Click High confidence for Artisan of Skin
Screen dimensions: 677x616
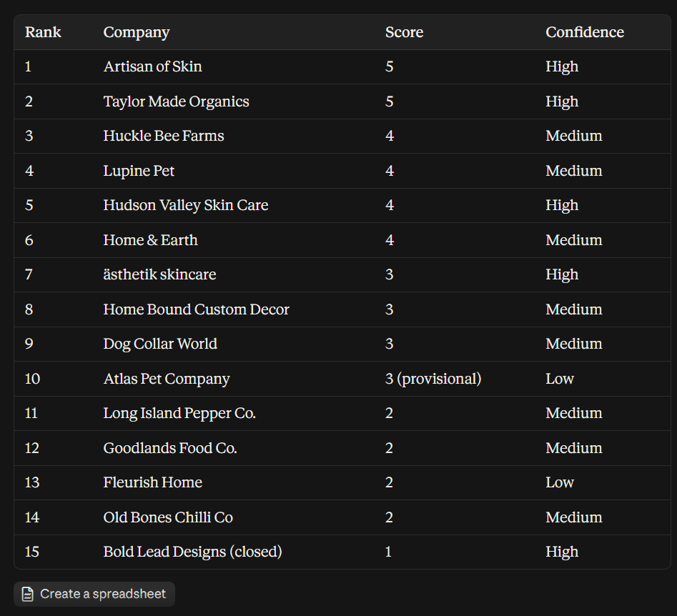pyautogui.click(x=562, y=66)
